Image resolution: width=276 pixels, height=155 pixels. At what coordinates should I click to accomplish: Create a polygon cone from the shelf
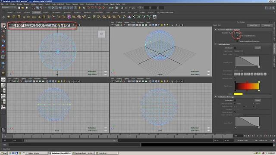24,17
